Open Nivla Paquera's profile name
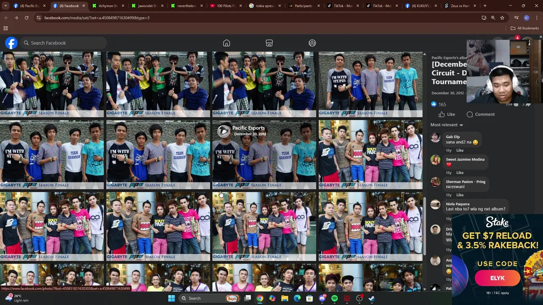 click(x=457, y=204)
